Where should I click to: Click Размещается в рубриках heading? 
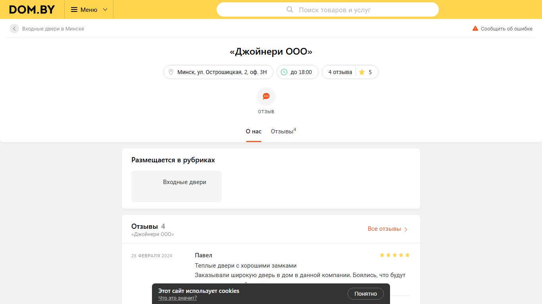(173, 160)
